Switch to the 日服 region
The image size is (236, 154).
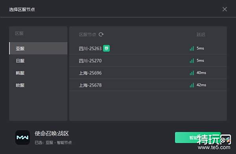click(38, 61)
